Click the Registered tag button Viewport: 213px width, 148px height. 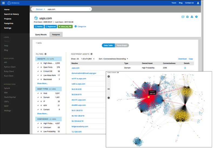pyautogui.click(x=51, y=27)
